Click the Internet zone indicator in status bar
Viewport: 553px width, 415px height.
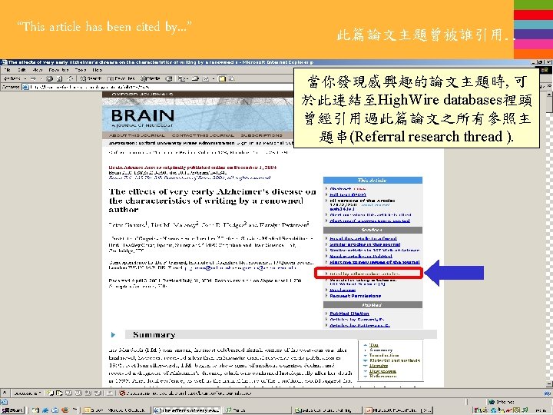tap(502, 402)
